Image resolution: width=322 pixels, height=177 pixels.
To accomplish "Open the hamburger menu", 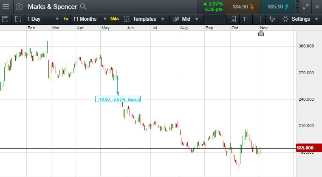I will point(6,7).
